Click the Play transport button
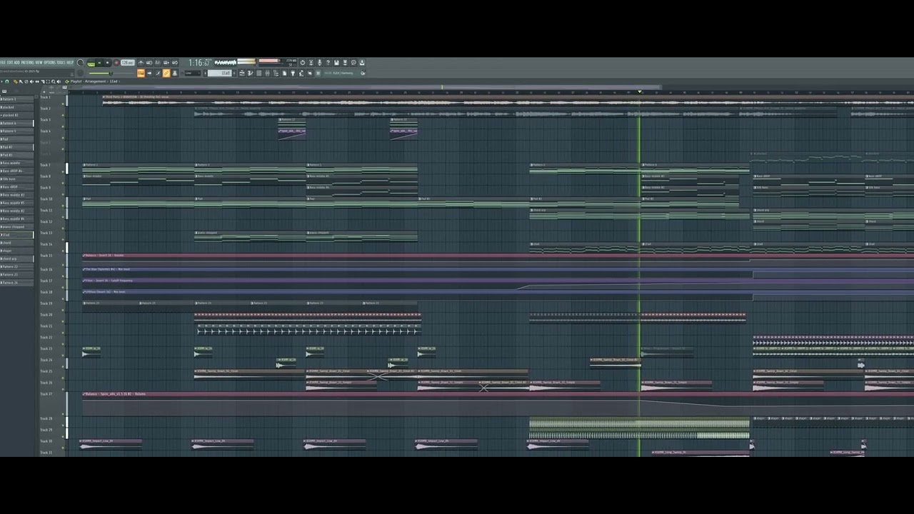 (x=99, y=63)
